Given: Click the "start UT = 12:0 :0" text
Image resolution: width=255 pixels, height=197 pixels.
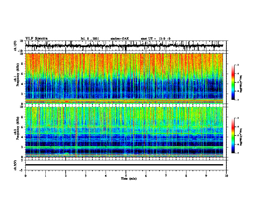Looking at the screenshot, I should coord(156,39).
